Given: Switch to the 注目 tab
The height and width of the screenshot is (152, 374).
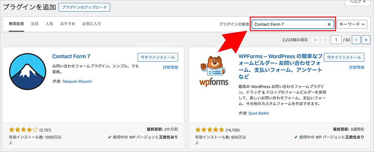Looking at the screenshot, I should tap(35, 24).
